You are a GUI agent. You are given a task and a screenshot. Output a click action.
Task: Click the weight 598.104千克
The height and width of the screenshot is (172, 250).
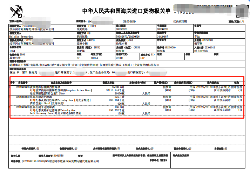click(x=117, y=100)
